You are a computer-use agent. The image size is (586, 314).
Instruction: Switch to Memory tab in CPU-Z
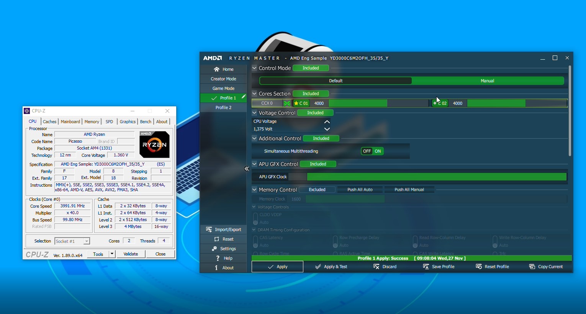point(92,122)
